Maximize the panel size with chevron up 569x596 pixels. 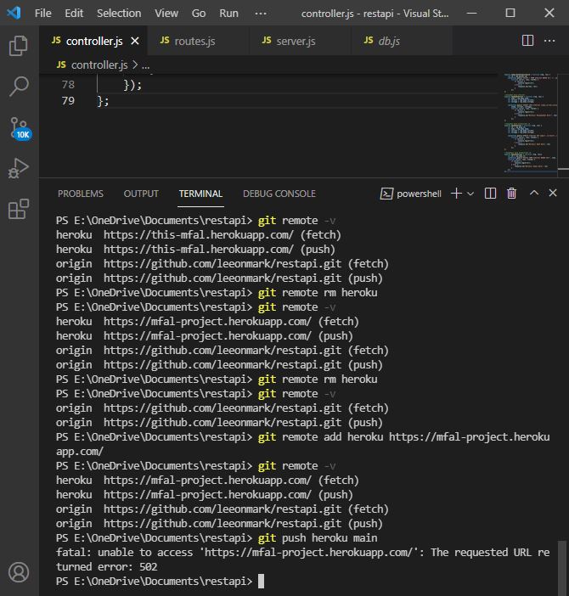(534, 193)
